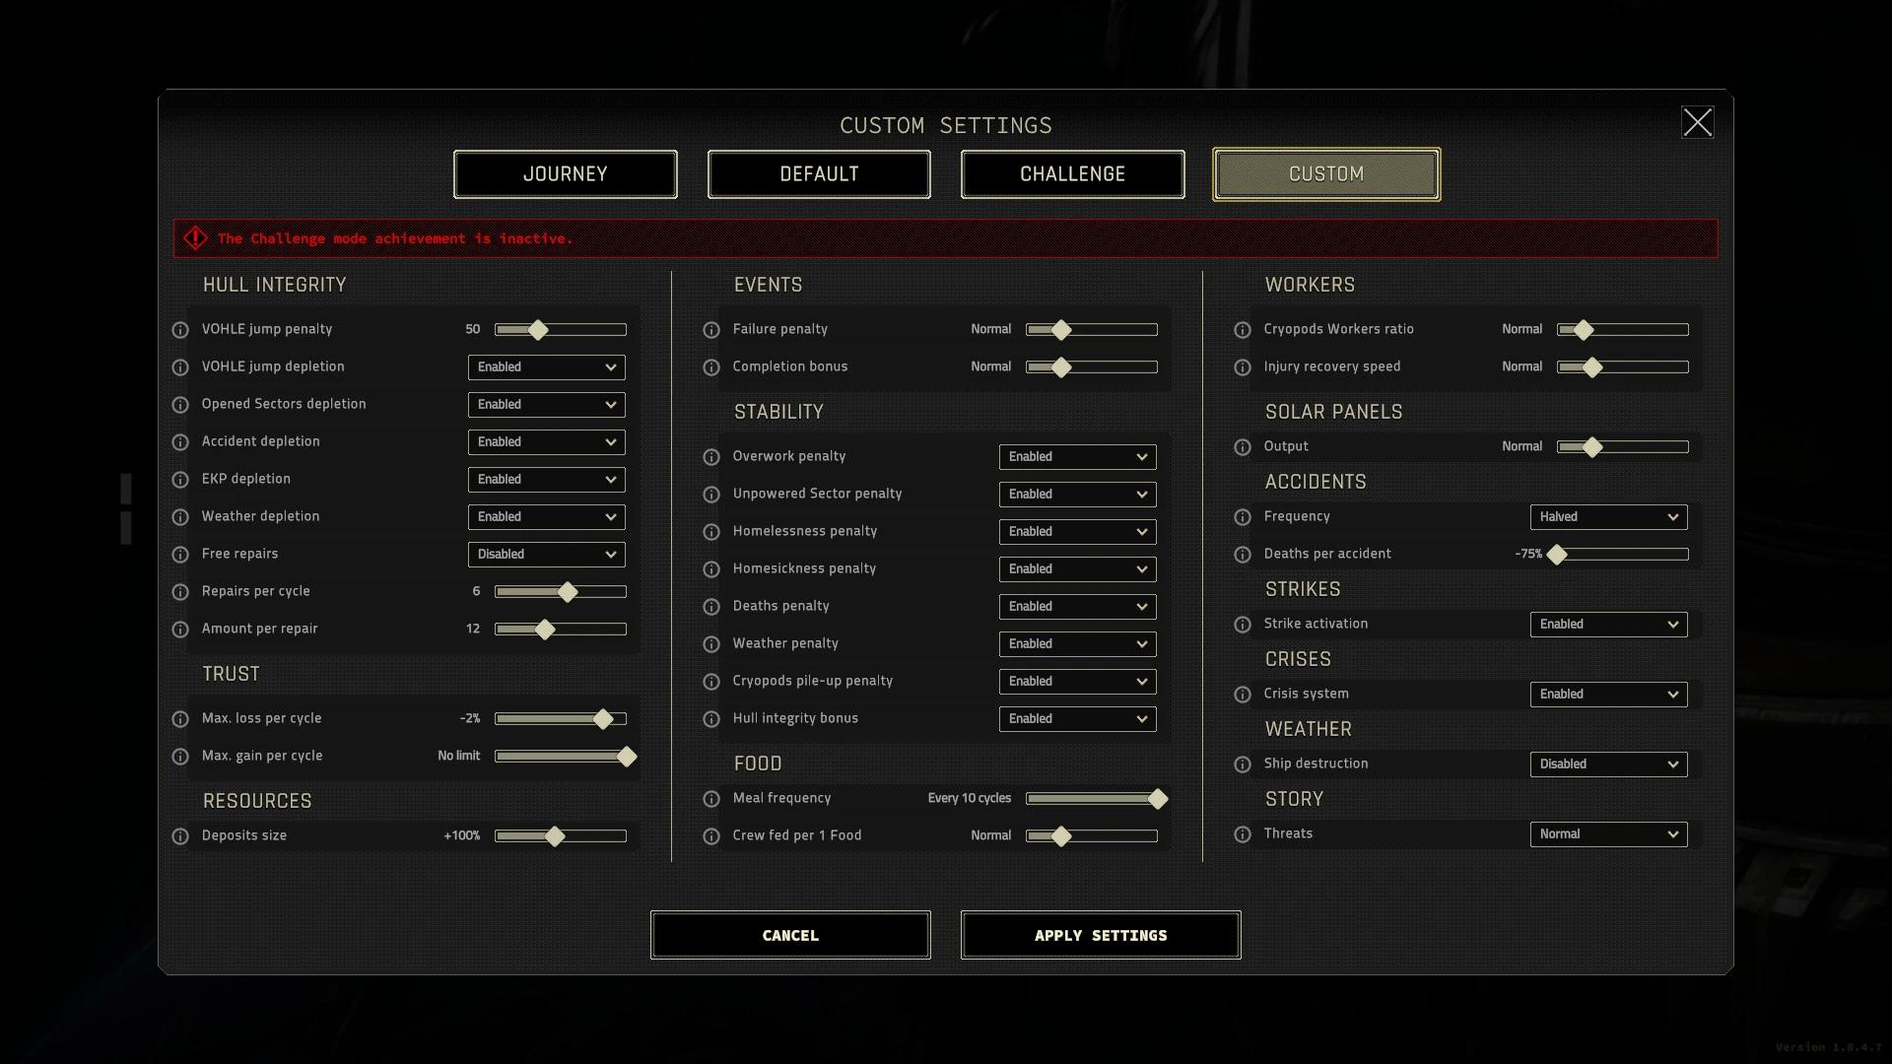Toggle Overwork penalty Enabled setting
This screenshot has height=1064, width=1892.
pos(1075,456)
